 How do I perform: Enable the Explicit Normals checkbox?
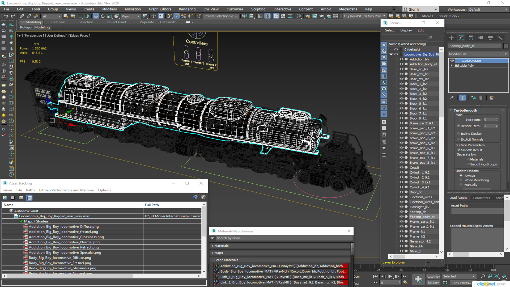pos(458,140)
